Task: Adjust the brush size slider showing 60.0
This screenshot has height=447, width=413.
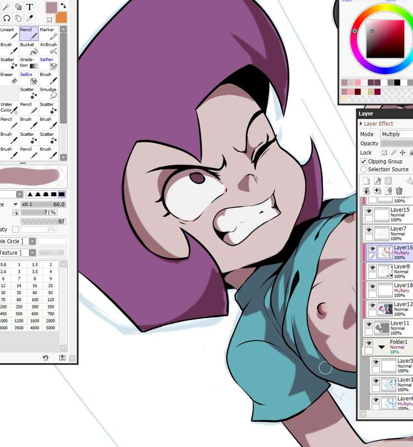Action: [44, 205]
